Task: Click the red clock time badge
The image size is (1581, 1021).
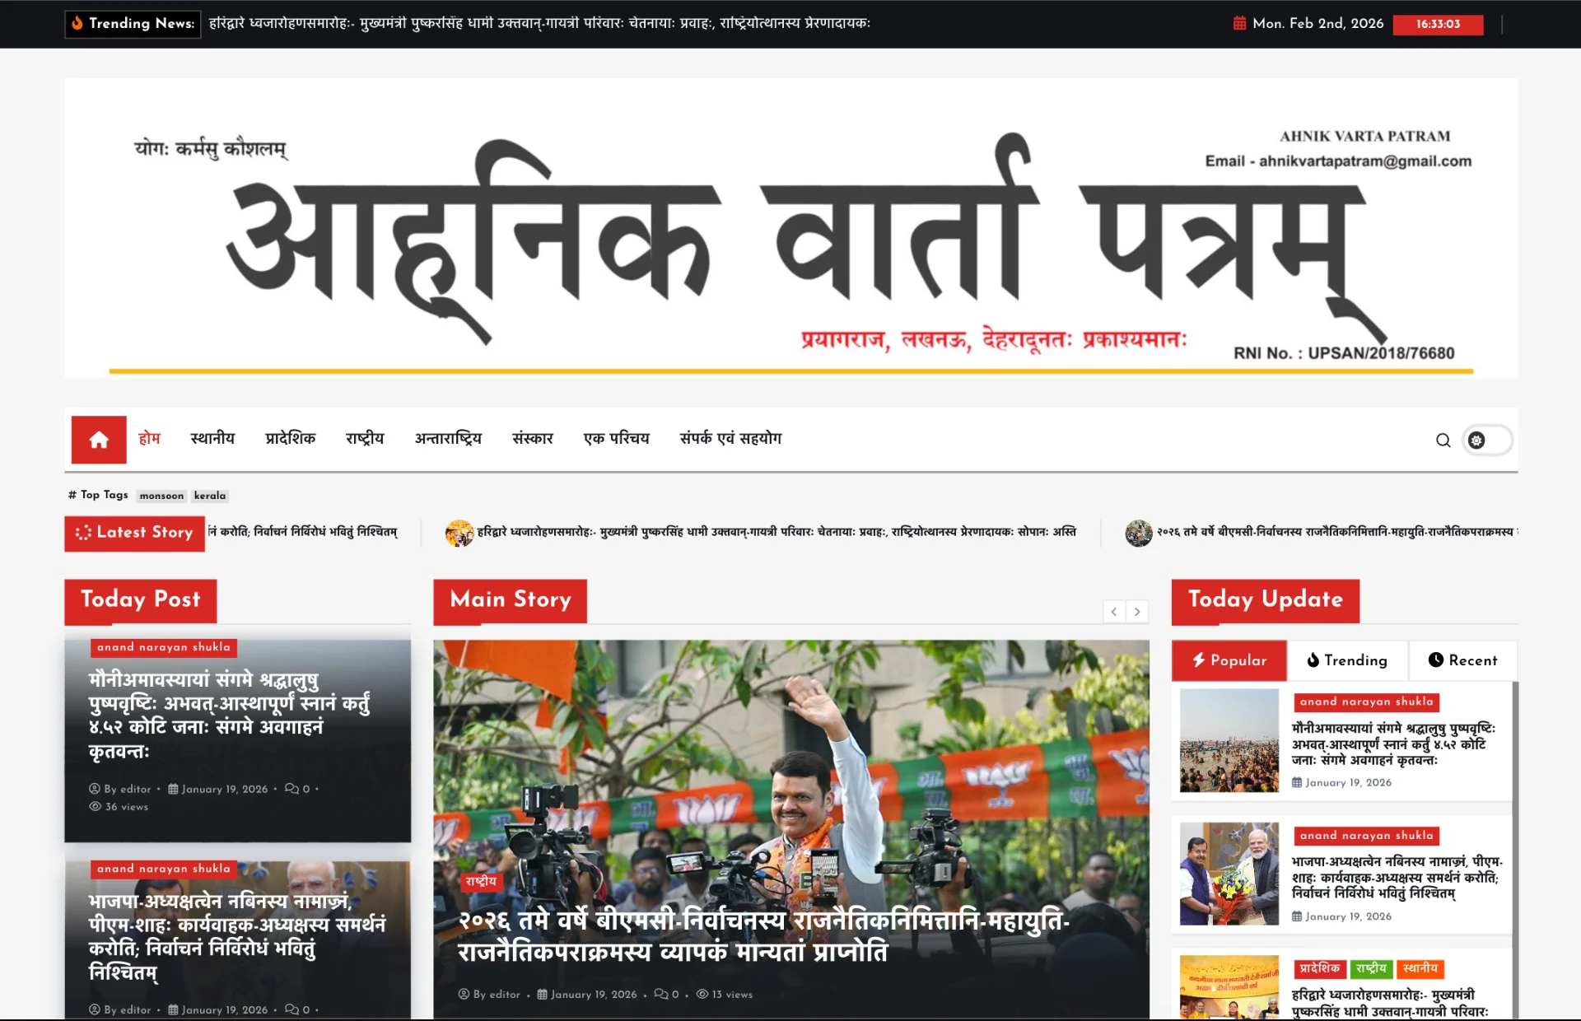Action: click(1438, 25)
